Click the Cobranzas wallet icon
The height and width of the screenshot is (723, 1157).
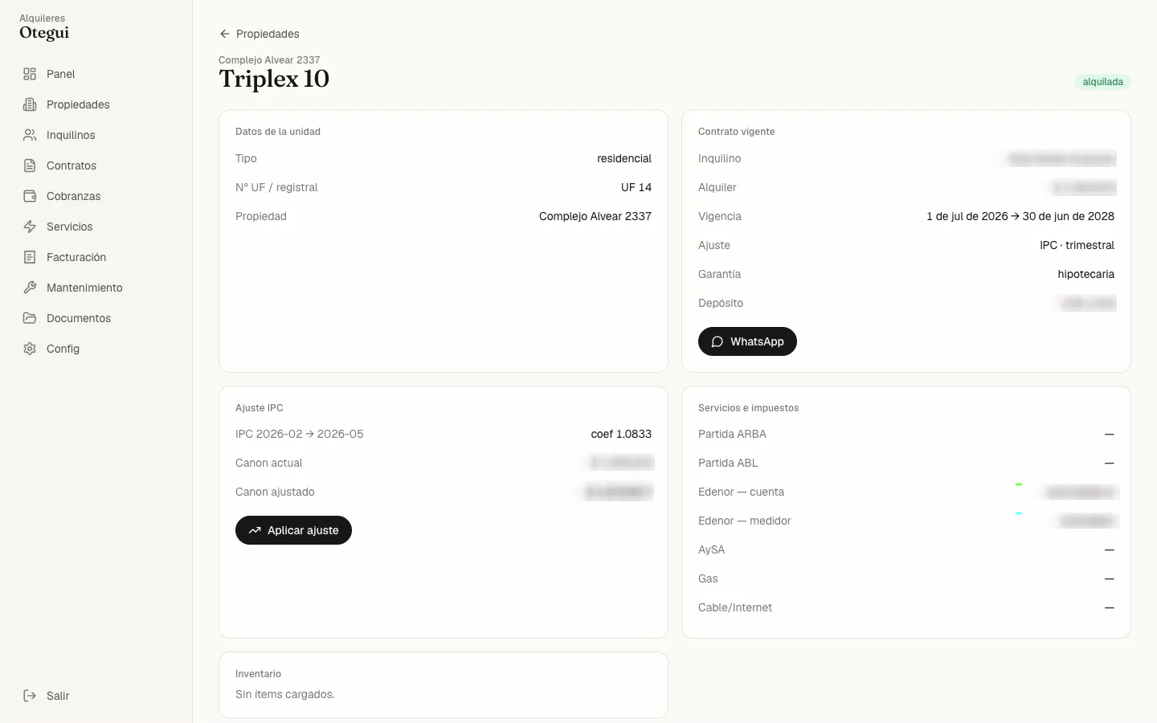pyautogui.click(x=30, y=196)
